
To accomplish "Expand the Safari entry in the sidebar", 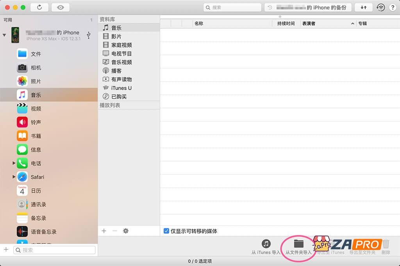I will [x=14, y=177].
